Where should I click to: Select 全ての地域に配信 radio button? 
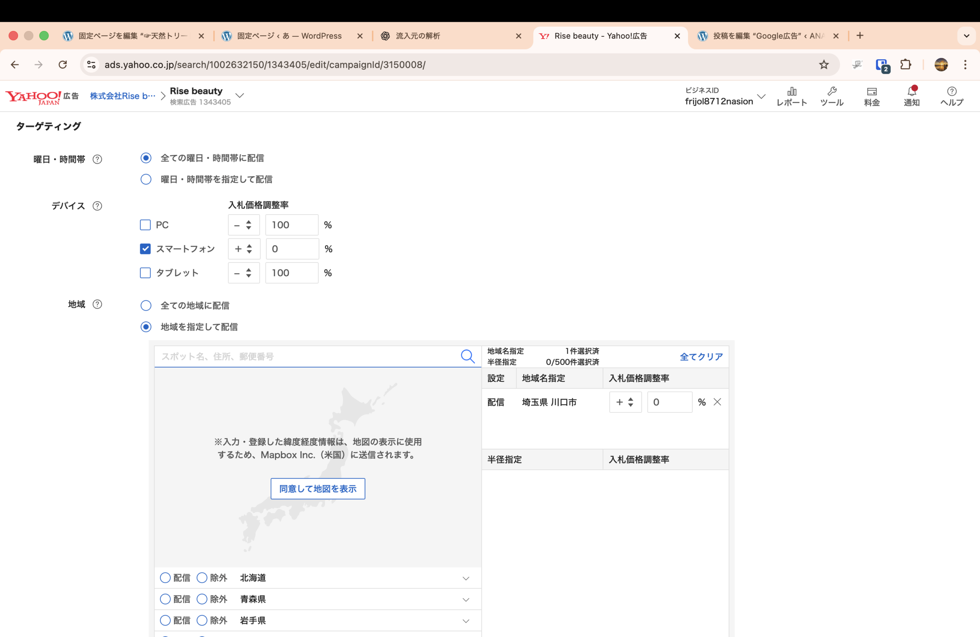click(146, 306)
